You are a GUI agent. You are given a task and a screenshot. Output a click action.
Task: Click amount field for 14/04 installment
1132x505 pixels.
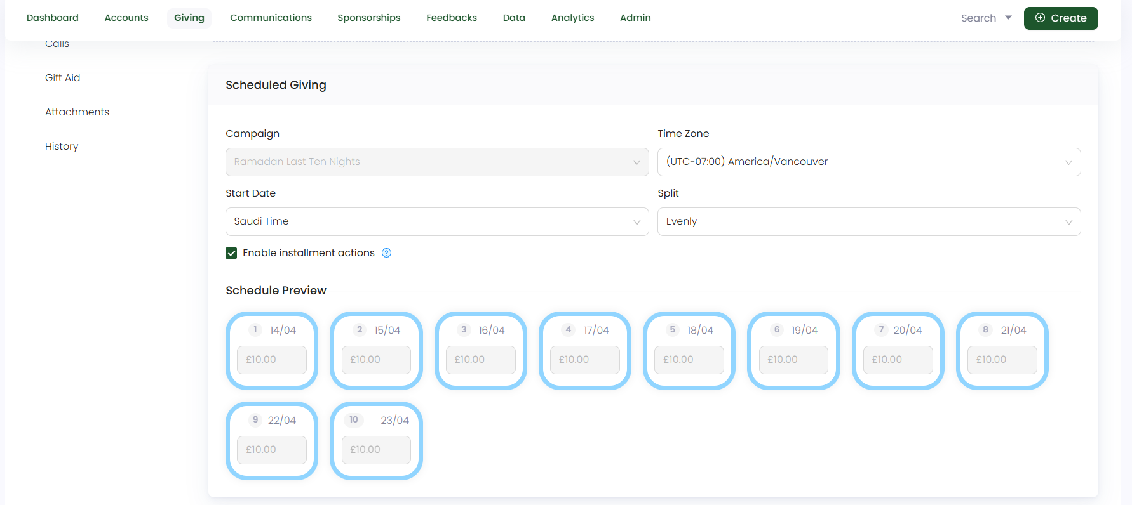[x=272, y=360]
